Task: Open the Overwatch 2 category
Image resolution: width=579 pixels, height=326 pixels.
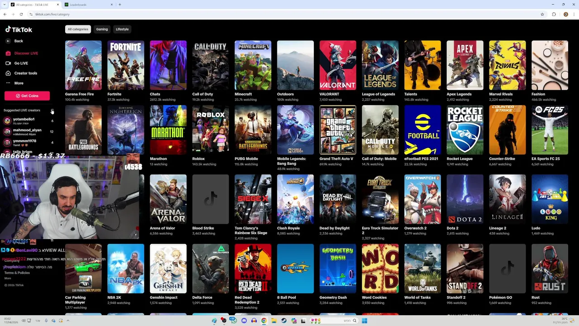Action: point(422,199)
